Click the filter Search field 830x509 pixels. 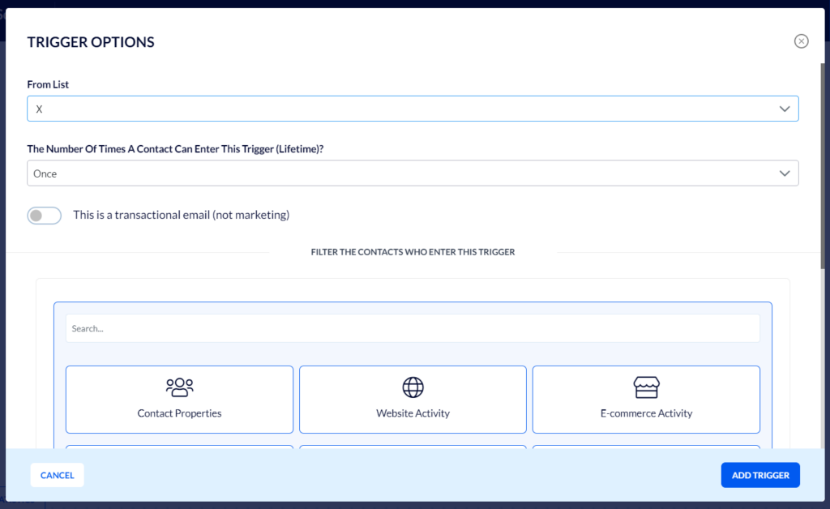(x=413, y=328)
